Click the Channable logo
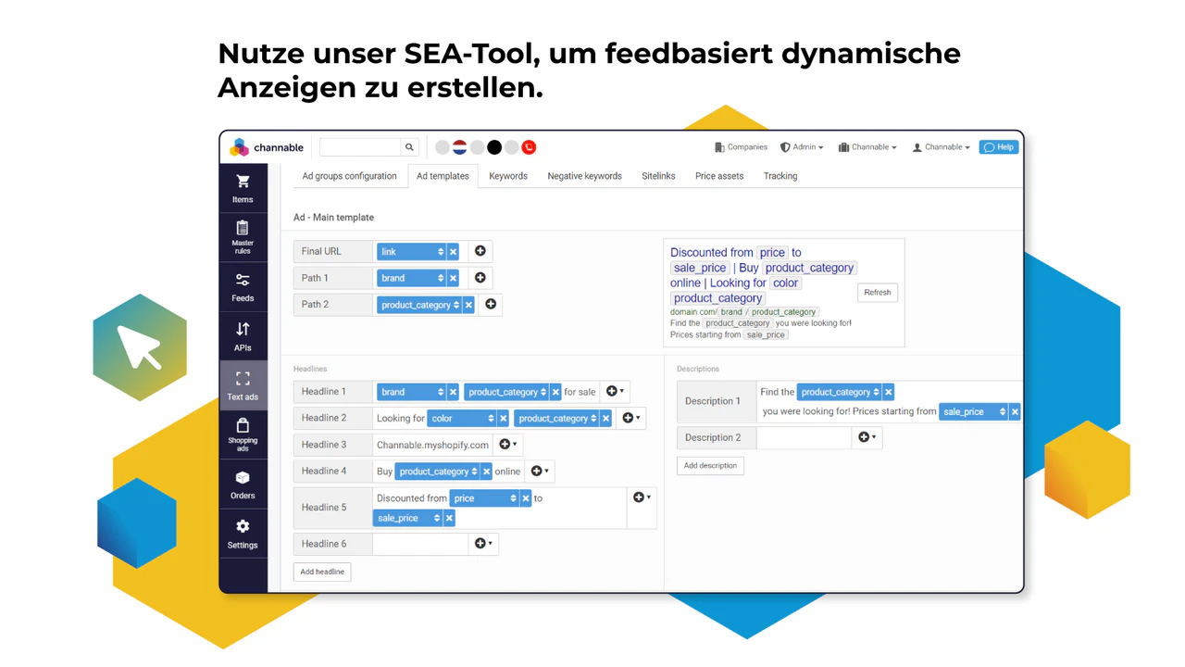Image resolution: width=1185 pixels, height=667 pixels. pos(266,147)
